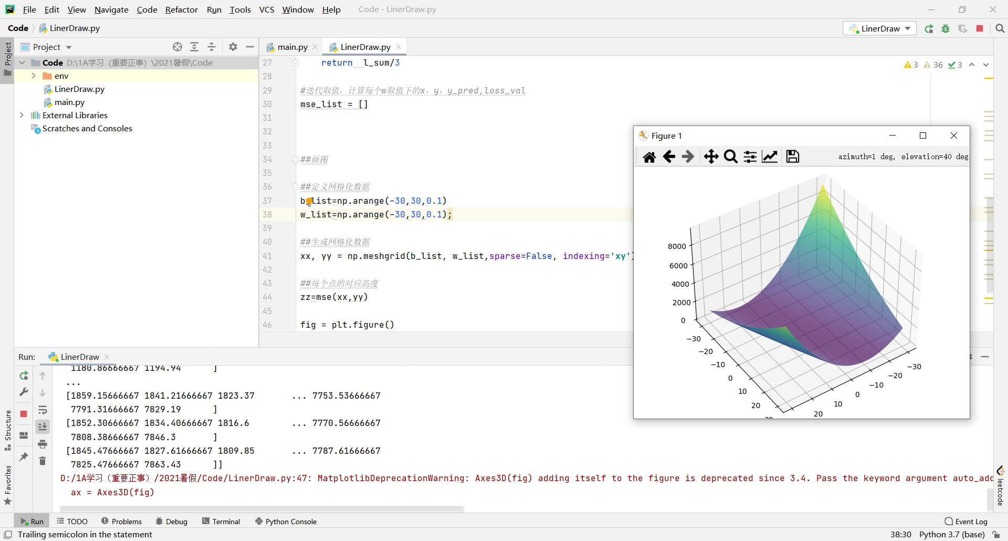Open the Event Log
This screenshot has height=541, width=1008.
coord(966,521)
